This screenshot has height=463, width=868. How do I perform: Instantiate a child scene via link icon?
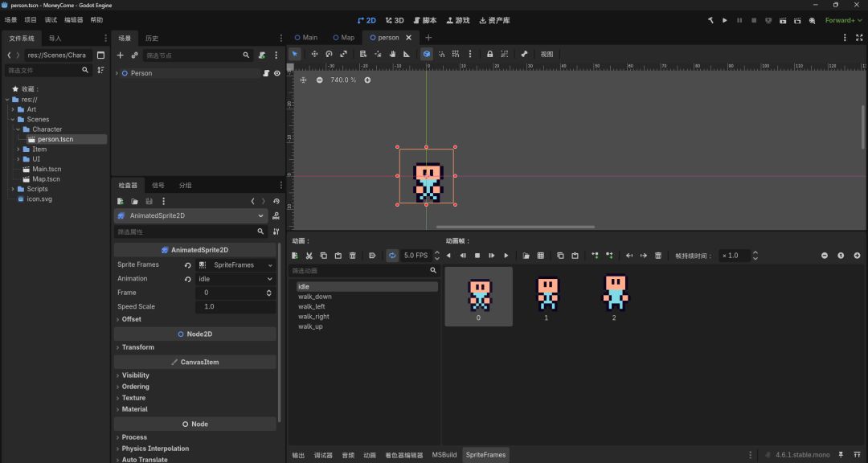(134, 55)
